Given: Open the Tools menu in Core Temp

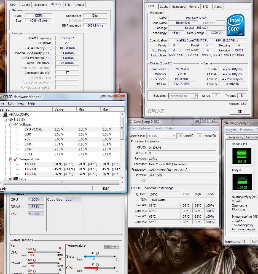Looking at the screenshot, I should (158, 128).
